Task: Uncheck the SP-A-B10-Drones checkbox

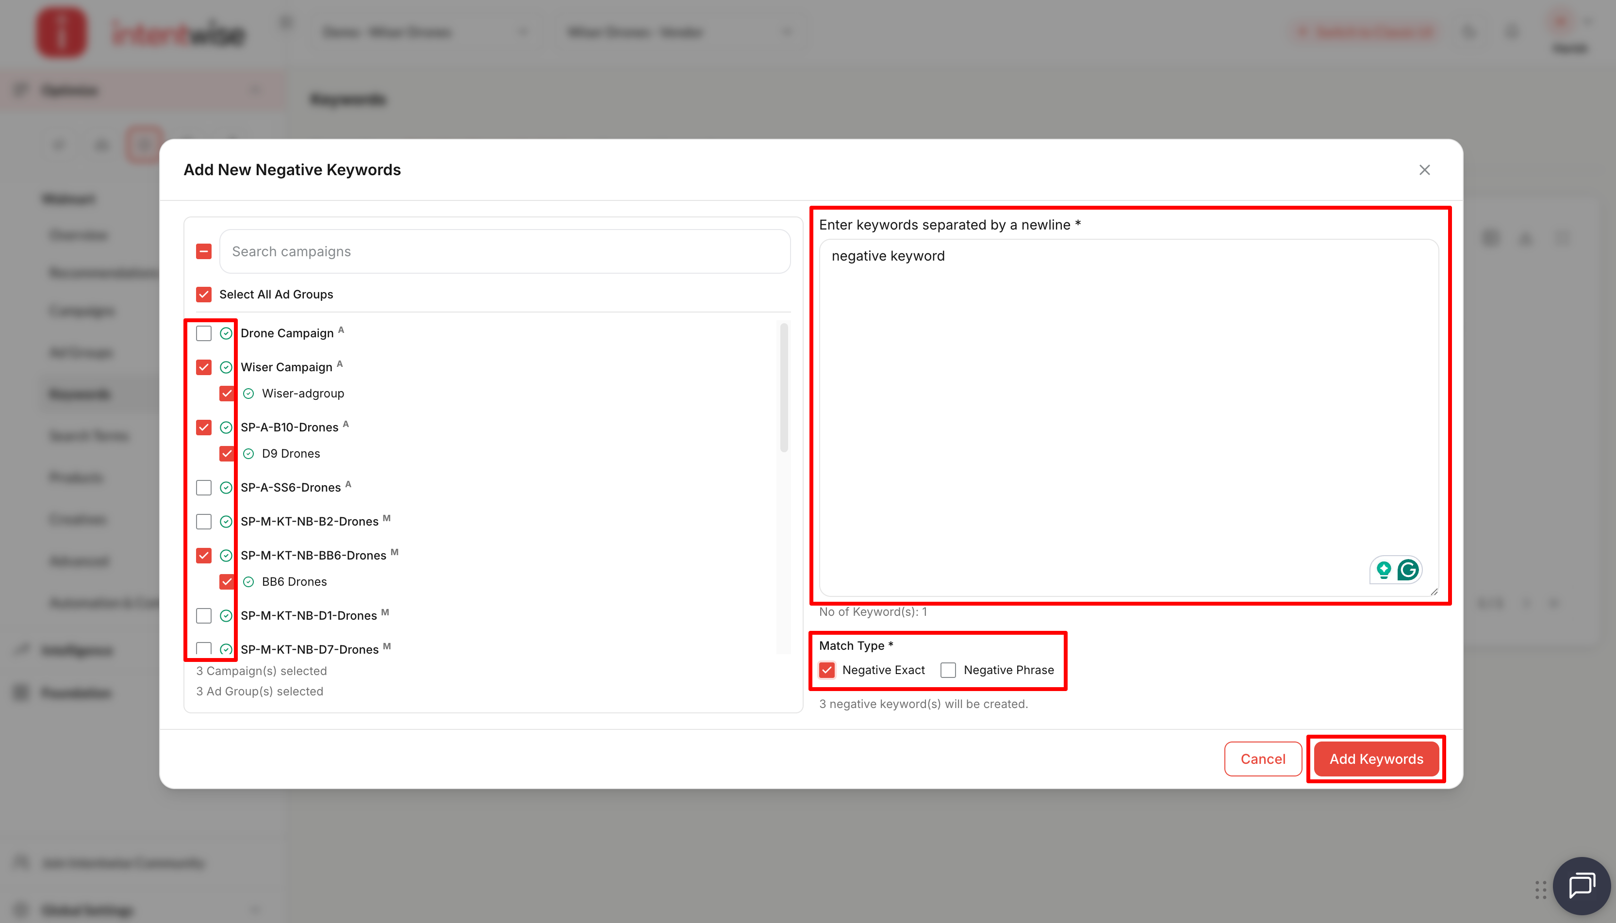Action: (203, 428)
